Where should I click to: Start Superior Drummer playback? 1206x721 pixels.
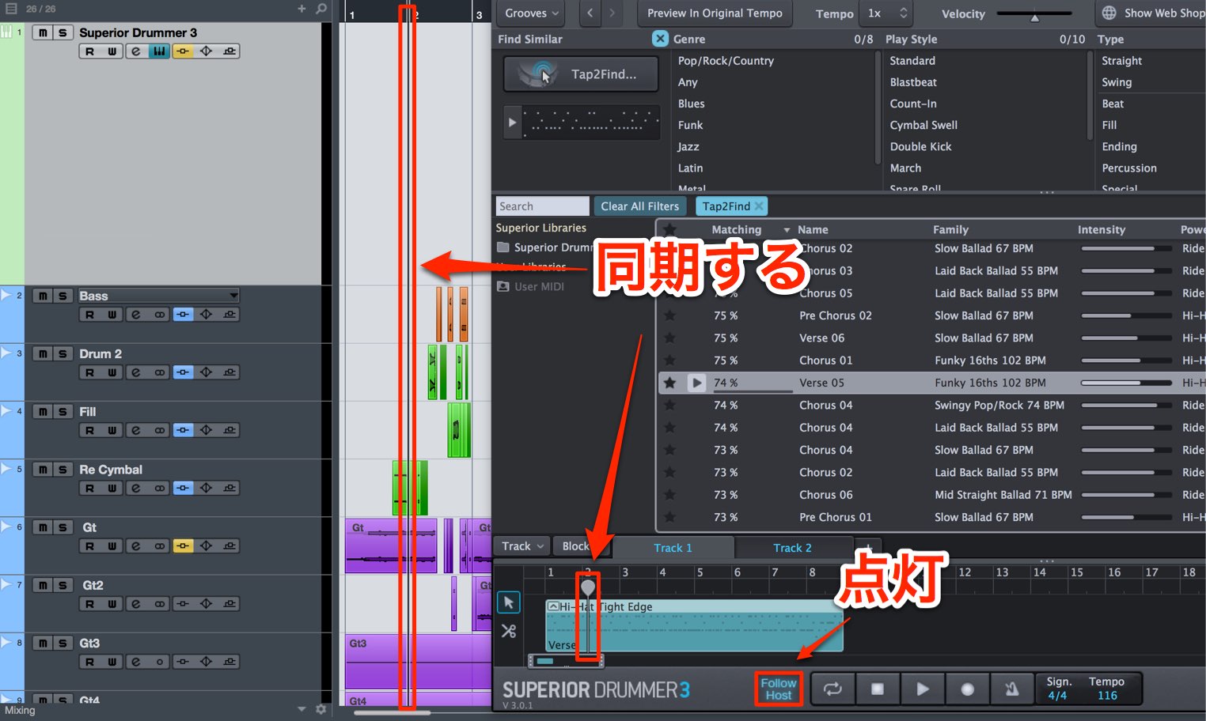[x=922, y=689]
